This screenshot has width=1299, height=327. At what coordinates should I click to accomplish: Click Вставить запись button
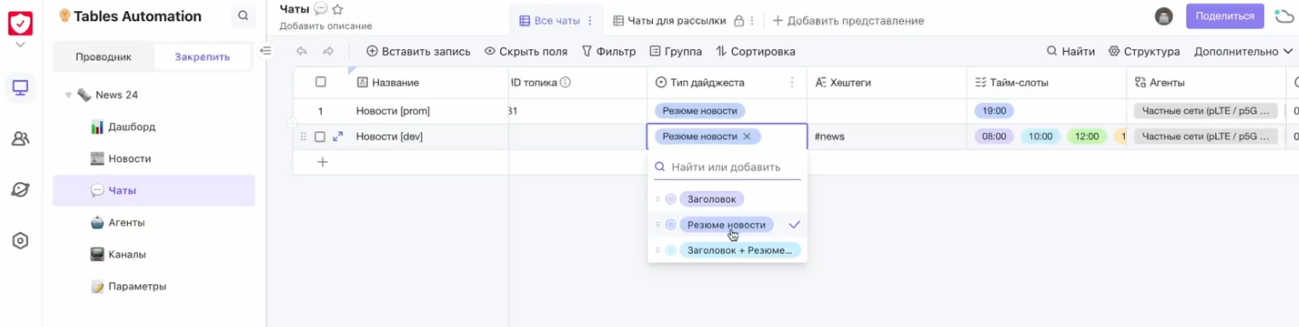pos(418,51)
